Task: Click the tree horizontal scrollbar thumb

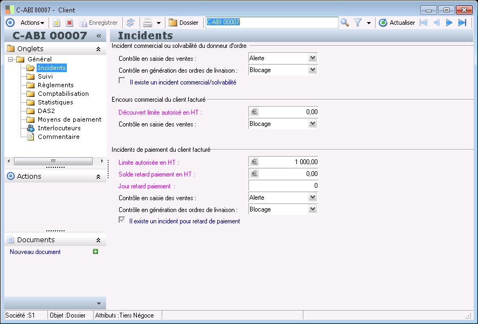Action: [x=53, y=161]
